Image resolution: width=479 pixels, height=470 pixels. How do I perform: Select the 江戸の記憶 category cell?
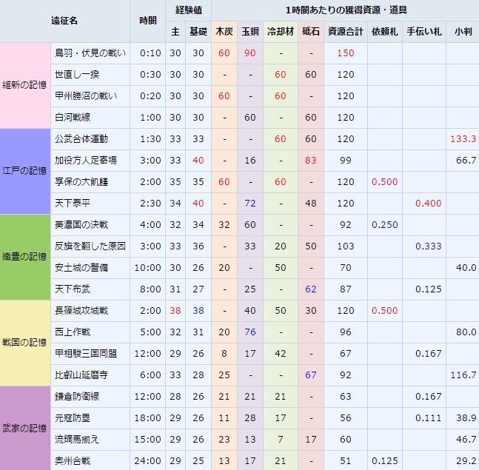tap(24, 171)
